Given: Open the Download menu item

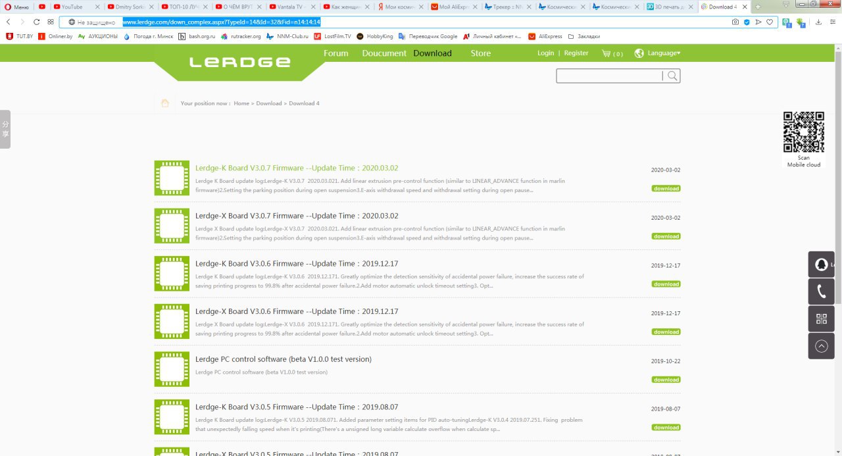Looking at the screenshot, I should [432, 53].
